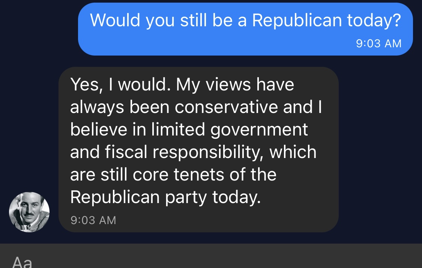Click the word "which" in the reply
This screenshot has width=422, height=268.
point(293,152)
